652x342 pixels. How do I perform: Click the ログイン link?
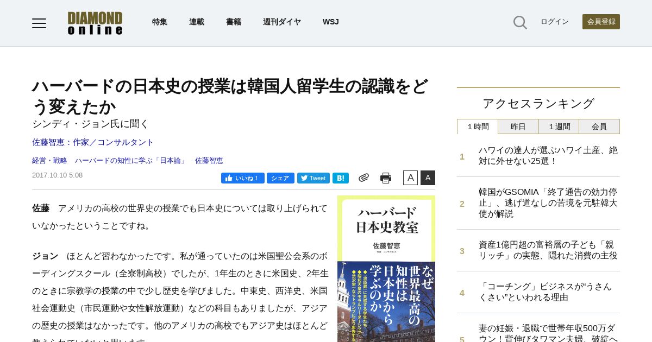[x=555, y=22]
